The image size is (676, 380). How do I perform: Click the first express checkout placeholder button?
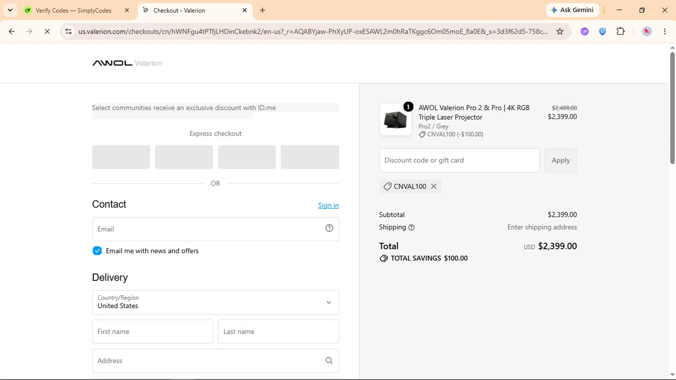121,157
